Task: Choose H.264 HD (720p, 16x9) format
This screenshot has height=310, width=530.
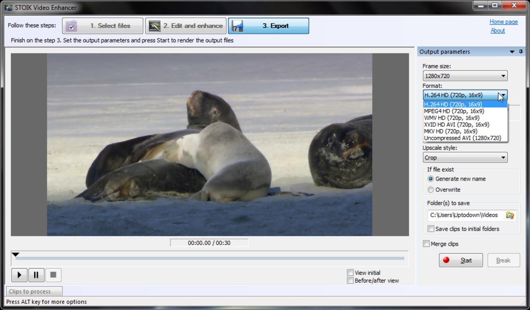Action: [465, 104]
